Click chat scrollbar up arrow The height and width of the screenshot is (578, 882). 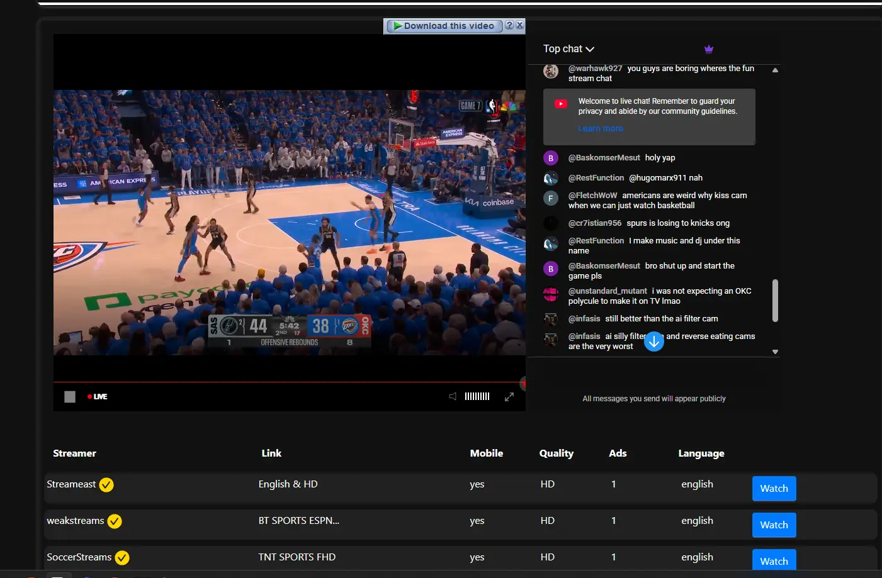click(x=775, y=70)
